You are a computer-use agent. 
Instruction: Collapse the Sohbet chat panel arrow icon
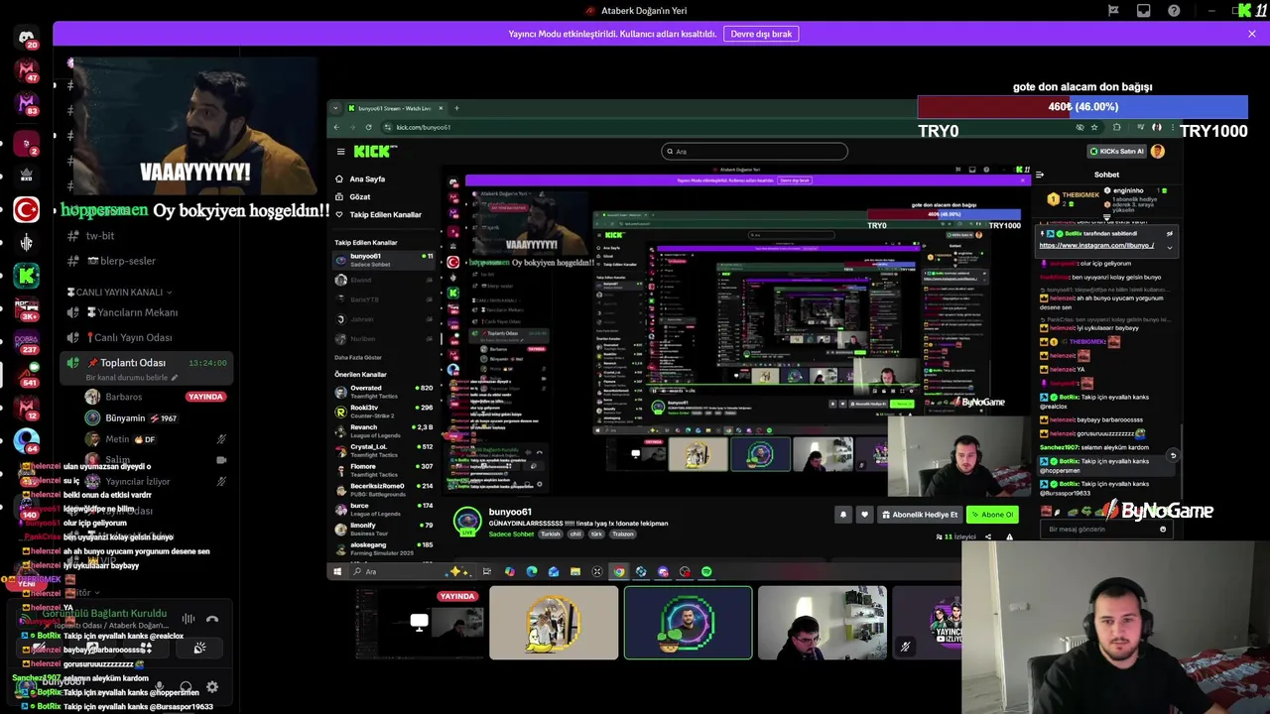click(x=1039, y=175)
